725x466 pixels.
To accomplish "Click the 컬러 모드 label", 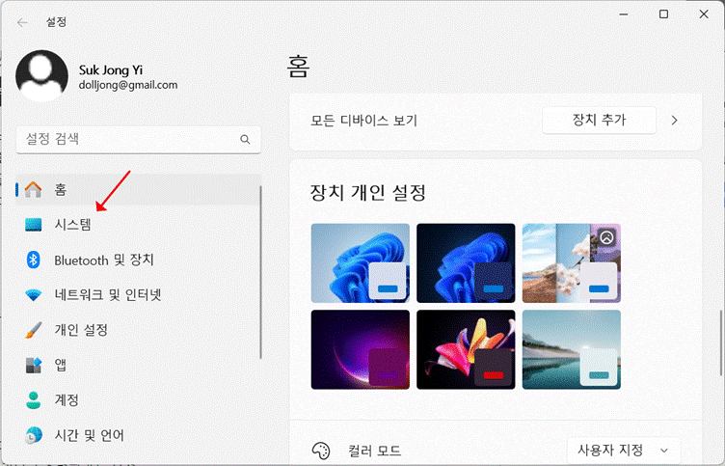I will (x=374, y=451).
